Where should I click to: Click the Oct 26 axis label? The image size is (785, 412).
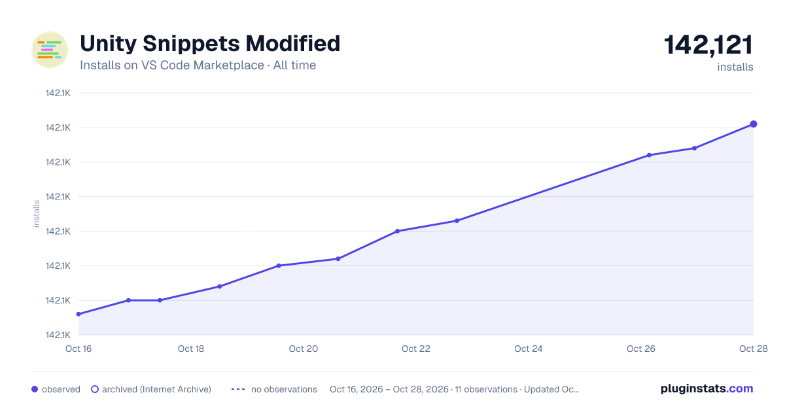tap(641, 349)
